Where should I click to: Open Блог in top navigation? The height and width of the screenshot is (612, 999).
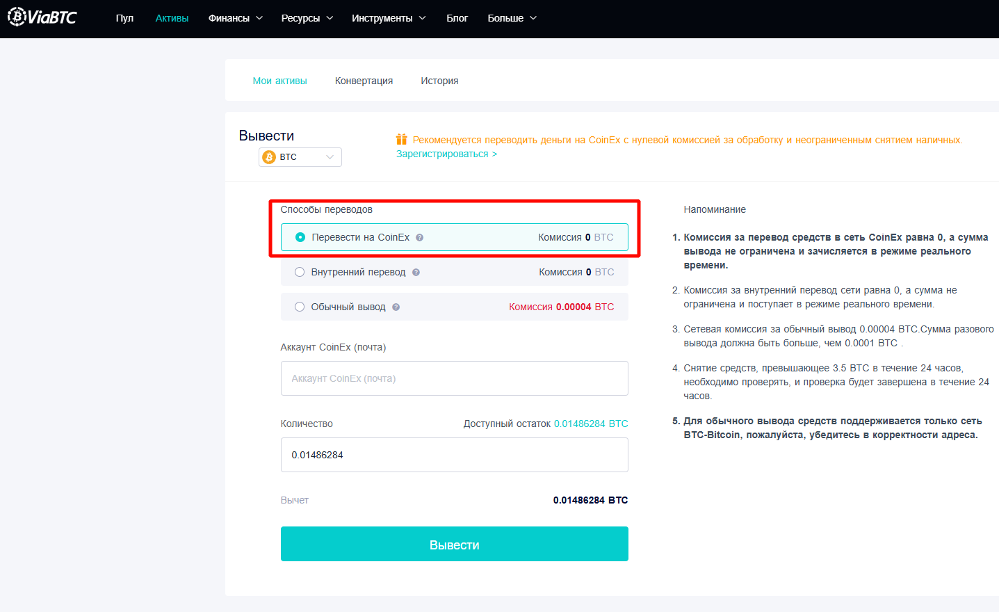[x=457, y=18]
